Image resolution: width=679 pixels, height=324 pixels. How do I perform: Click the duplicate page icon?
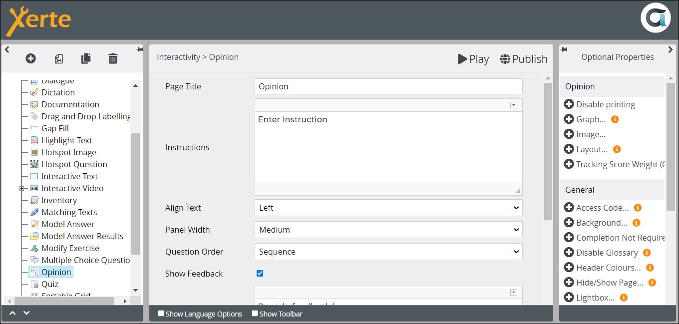(x=86, y=58)
